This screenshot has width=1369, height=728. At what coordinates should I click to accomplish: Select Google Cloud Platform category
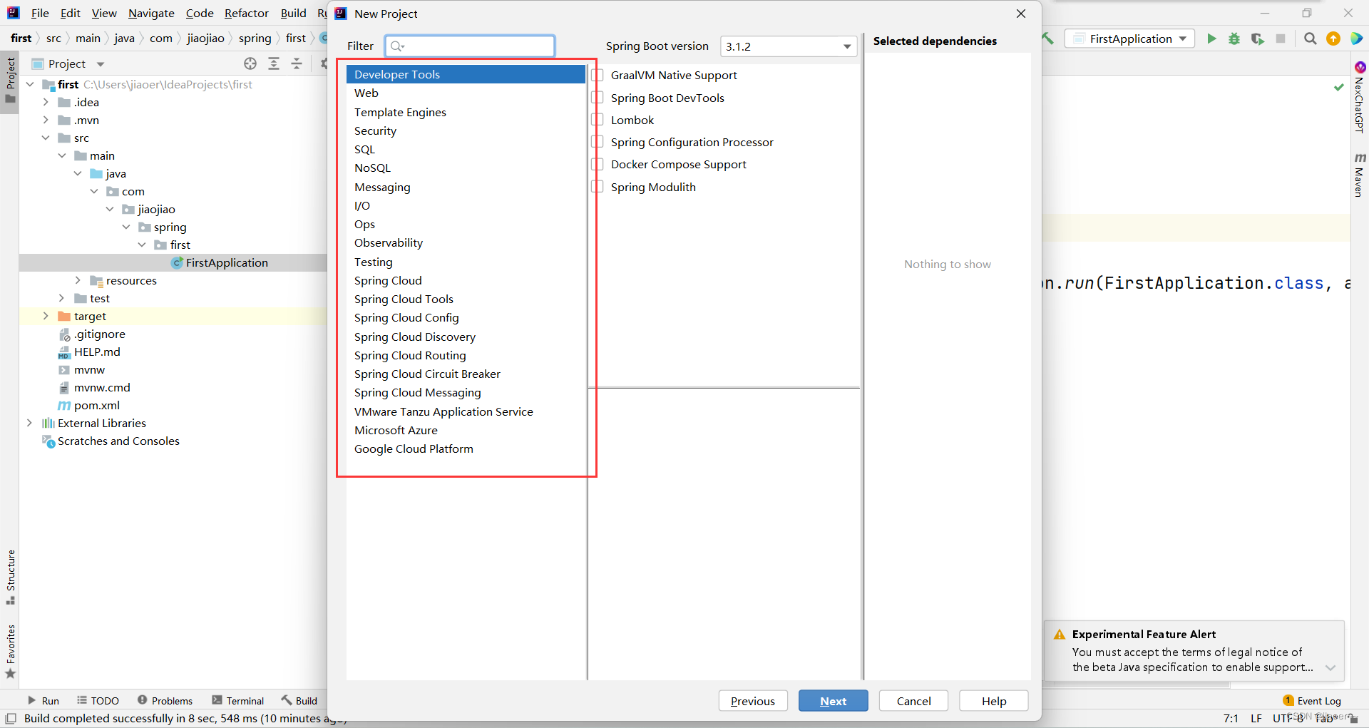coord(466,448)
